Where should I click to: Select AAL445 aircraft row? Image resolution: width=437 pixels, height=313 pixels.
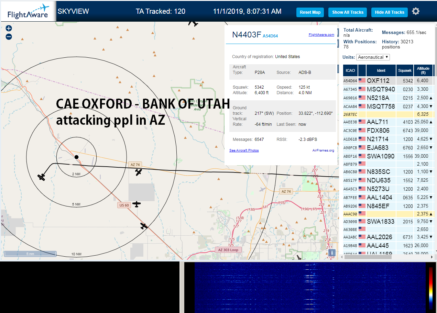[x=388, y=246]
